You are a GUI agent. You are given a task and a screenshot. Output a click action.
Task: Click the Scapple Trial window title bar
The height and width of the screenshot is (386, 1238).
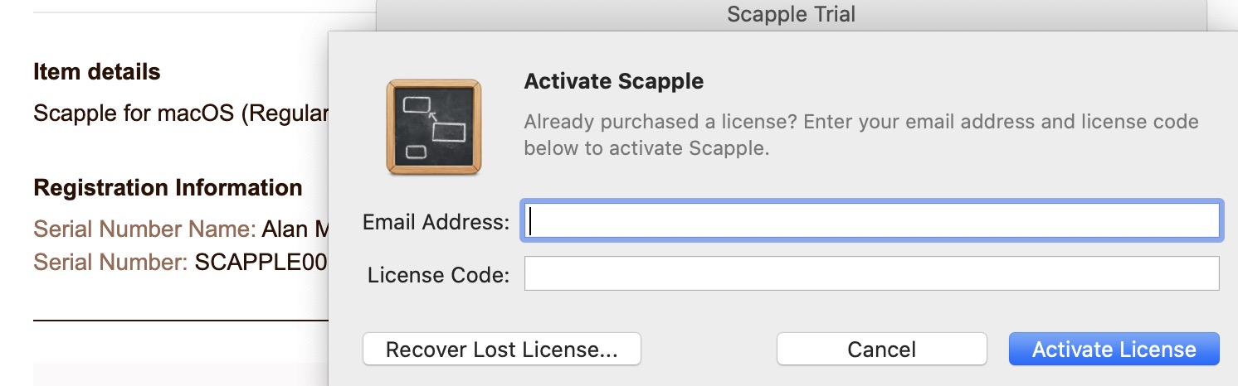pyautogui.click(x=791, y=14)
